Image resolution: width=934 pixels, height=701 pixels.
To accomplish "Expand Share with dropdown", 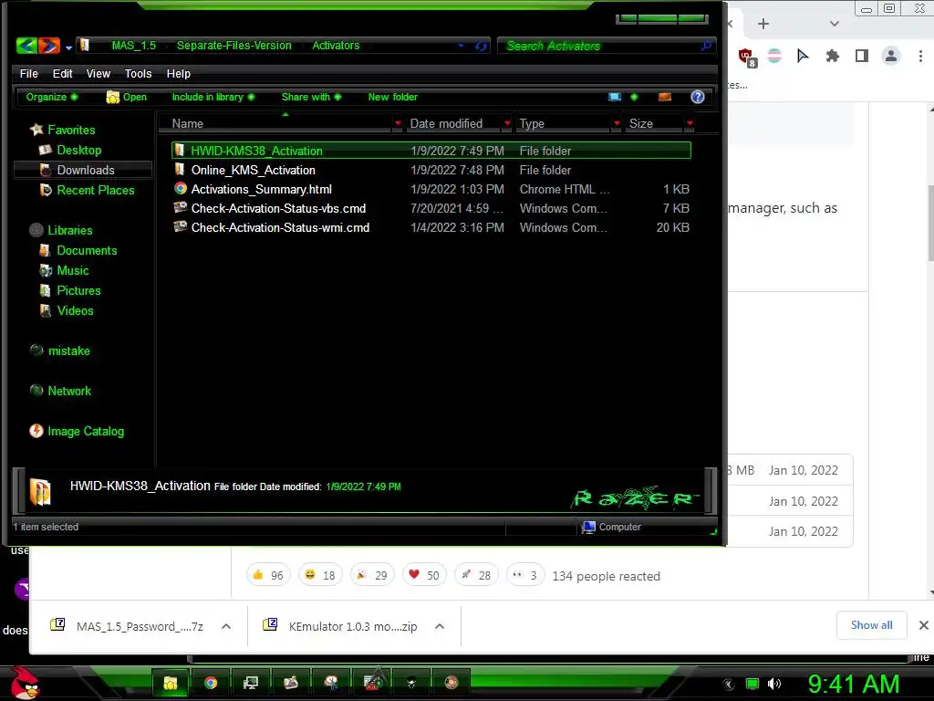I will coord(311,97).
